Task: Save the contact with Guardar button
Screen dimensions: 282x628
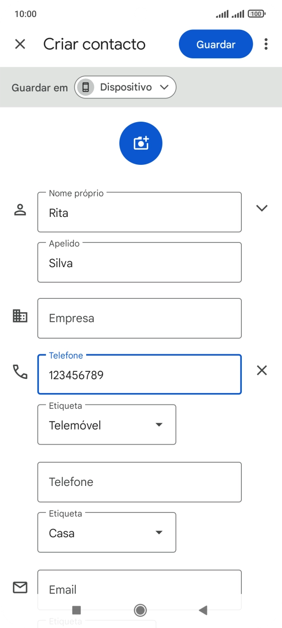Action: 216,44
